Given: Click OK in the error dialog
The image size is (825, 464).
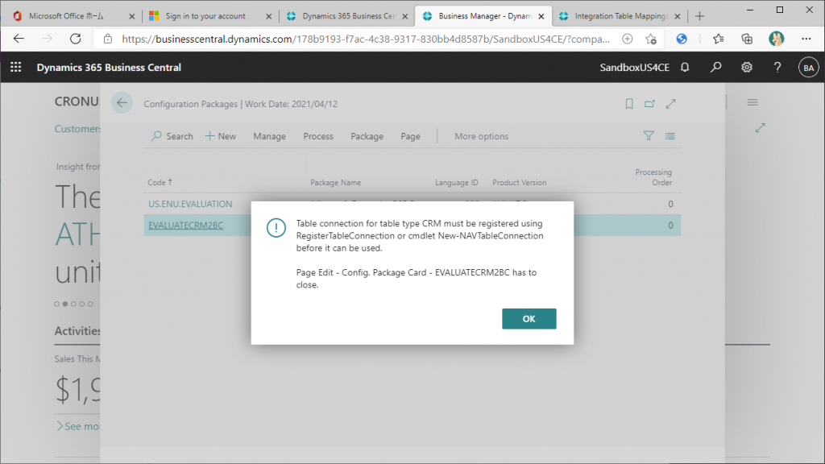Looking at the screenshot, I should pos(529,319).
